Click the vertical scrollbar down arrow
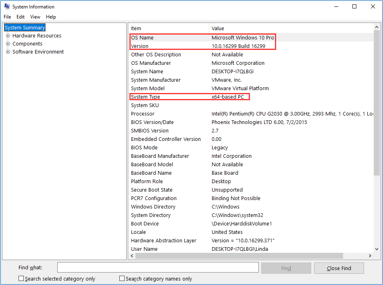383x285 pixels. pos(377,249)
